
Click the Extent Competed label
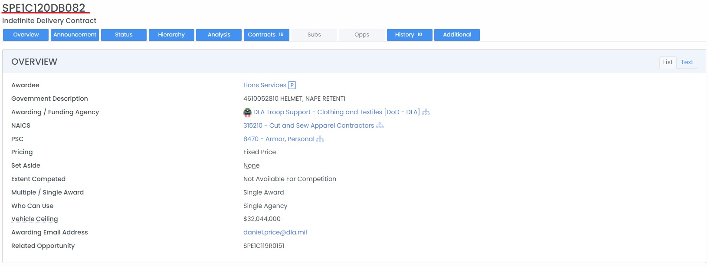(38, 179)
